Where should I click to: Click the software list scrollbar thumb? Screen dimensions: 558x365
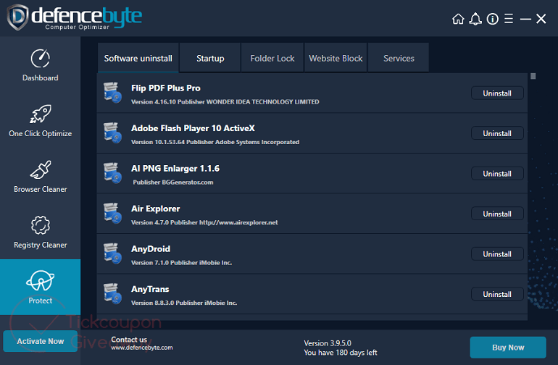[x=533, y=76]
